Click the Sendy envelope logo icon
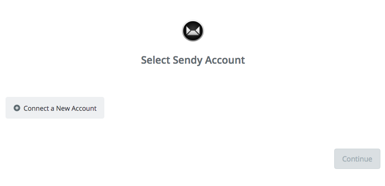 (193, 30)
